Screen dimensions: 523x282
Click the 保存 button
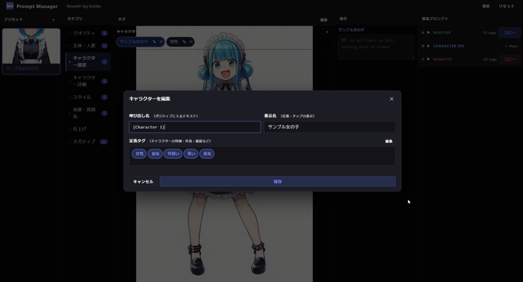(x=277, y=182)
